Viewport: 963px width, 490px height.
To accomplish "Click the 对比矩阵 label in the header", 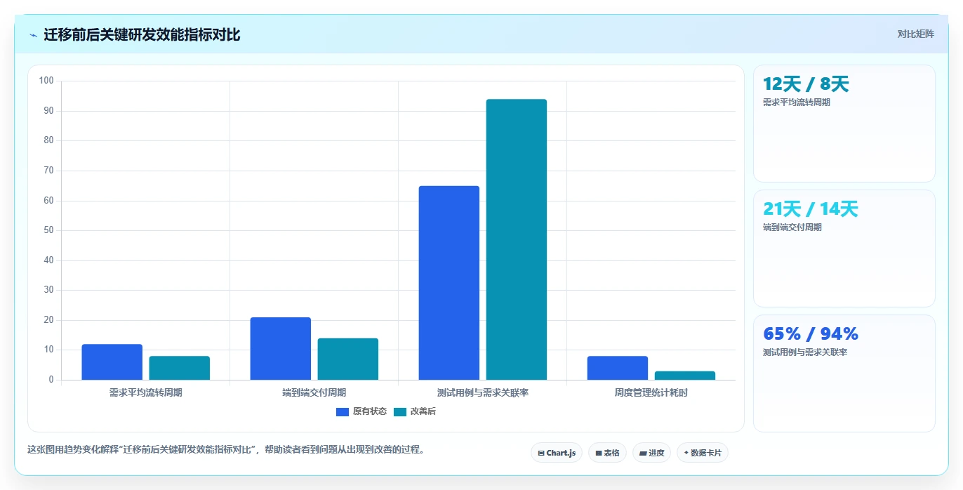I will 915,34.
